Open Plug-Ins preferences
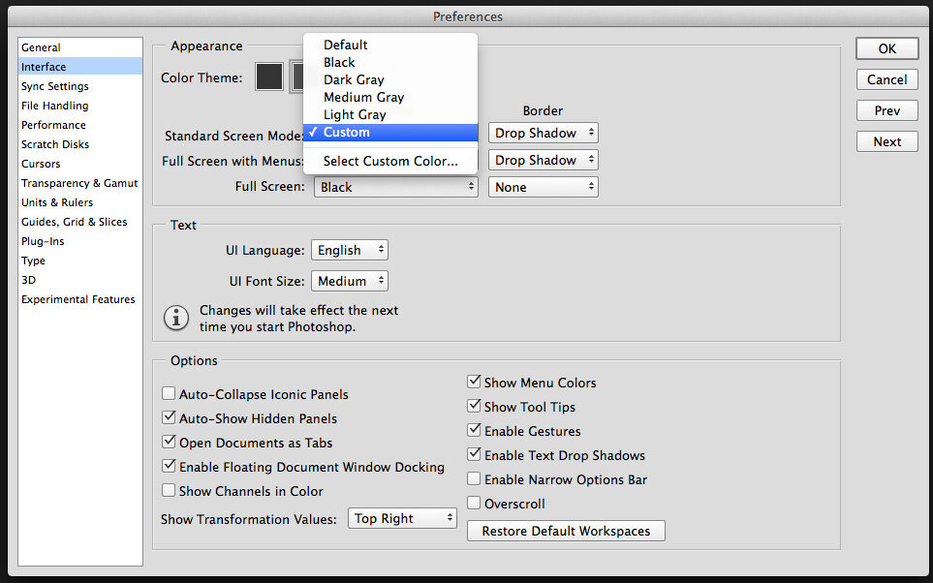933x583 pixels. point(80,241)
